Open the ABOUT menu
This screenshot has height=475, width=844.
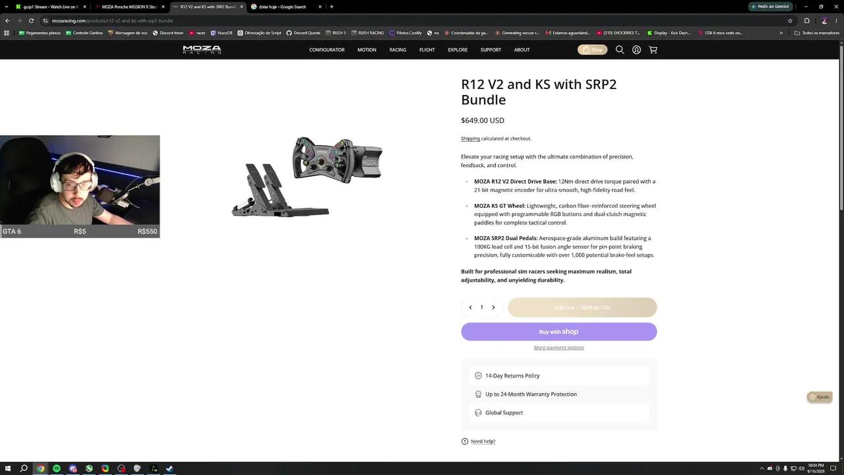[x=522, y=49]
